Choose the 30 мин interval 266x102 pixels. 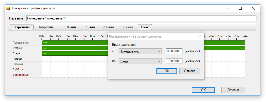(x=127, y=27)
